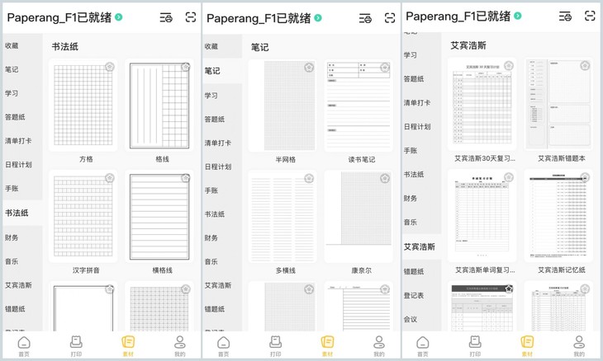The width and height of the screenshot is (603, 361).
Task: Select 素材 materials in middle screen bottom bar
Action: [327, 346]
